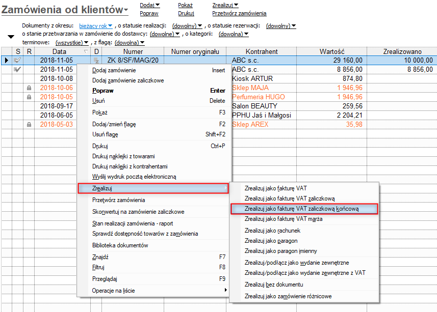This screenshot has width=437, height=312.
Task: Select Popraw in context menu
Action: coord(153,91)
